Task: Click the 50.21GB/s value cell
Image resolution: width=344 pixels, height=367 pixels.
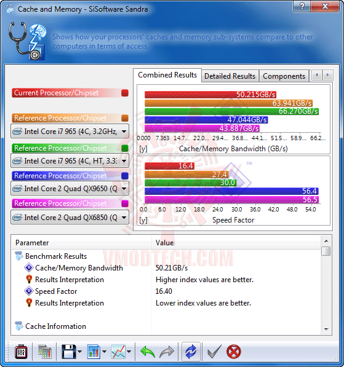Action: point(172,268)
